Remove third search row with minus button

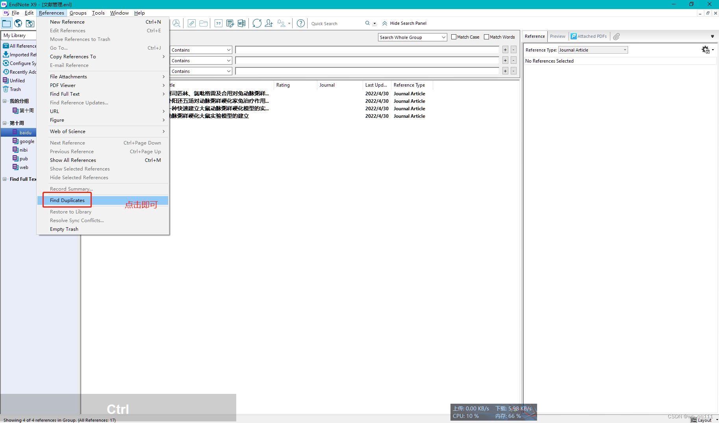pyautogui.click(x=513, y=71)
